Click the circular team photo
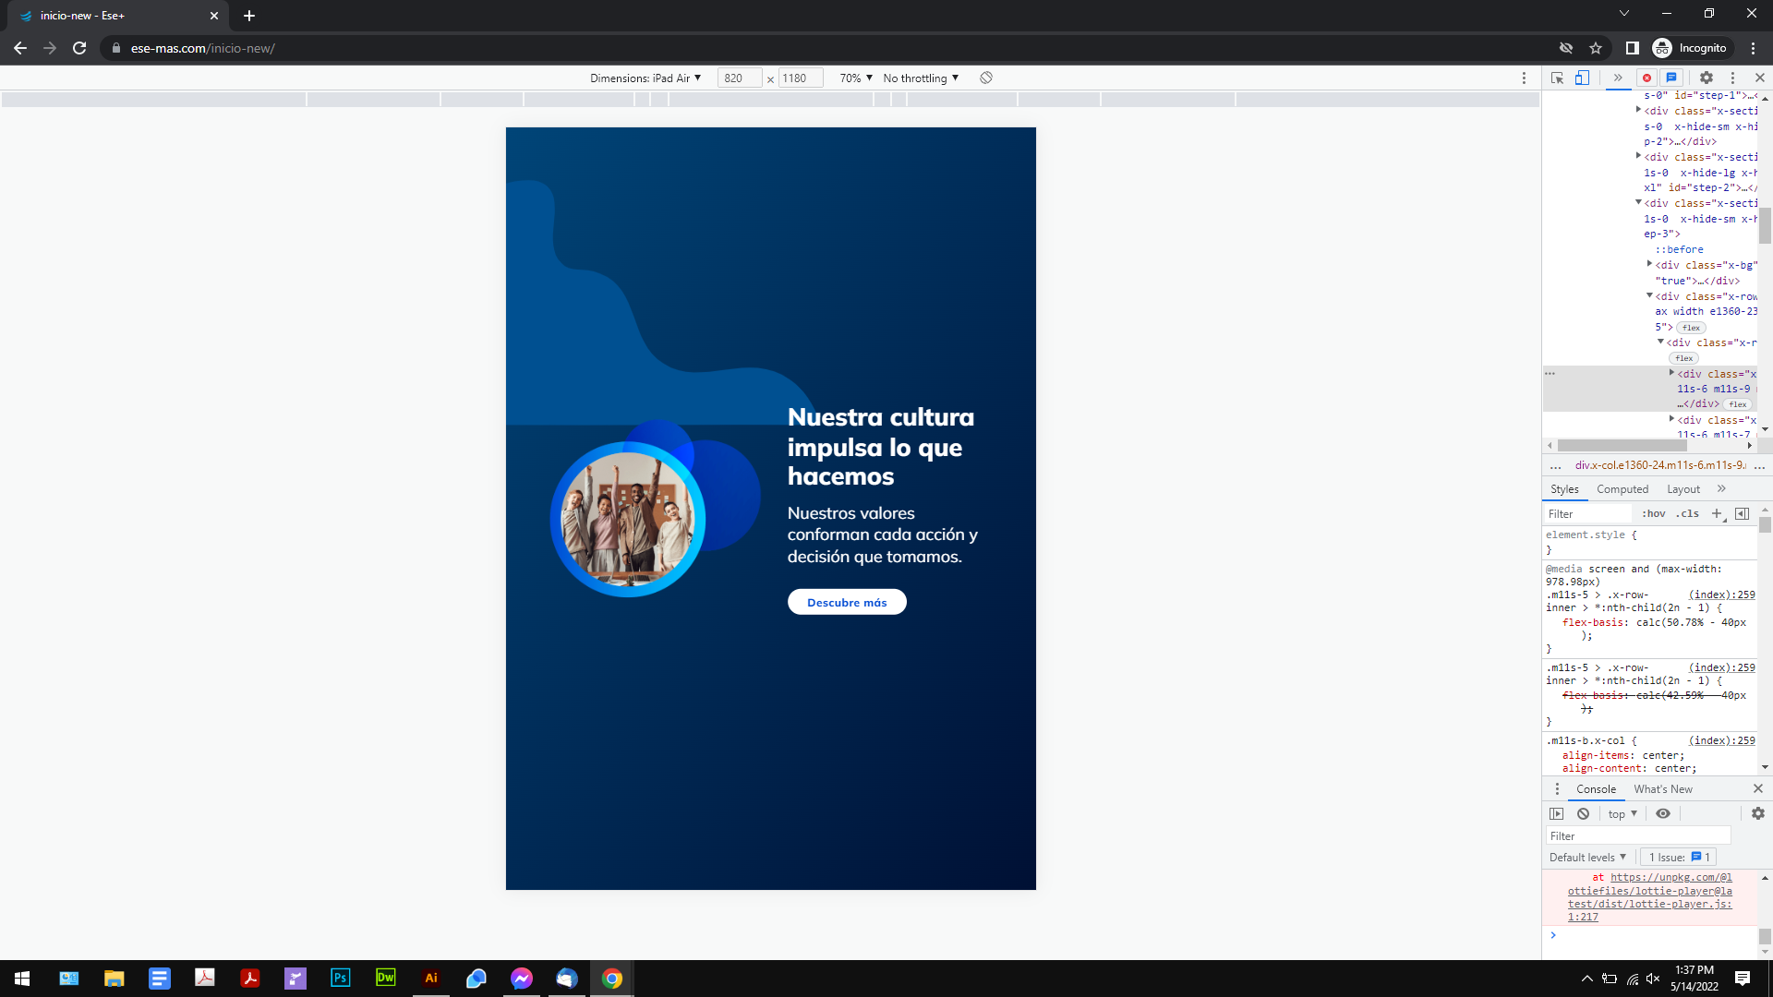Viewport: 1773px width, 997px height. click(628, 519)
